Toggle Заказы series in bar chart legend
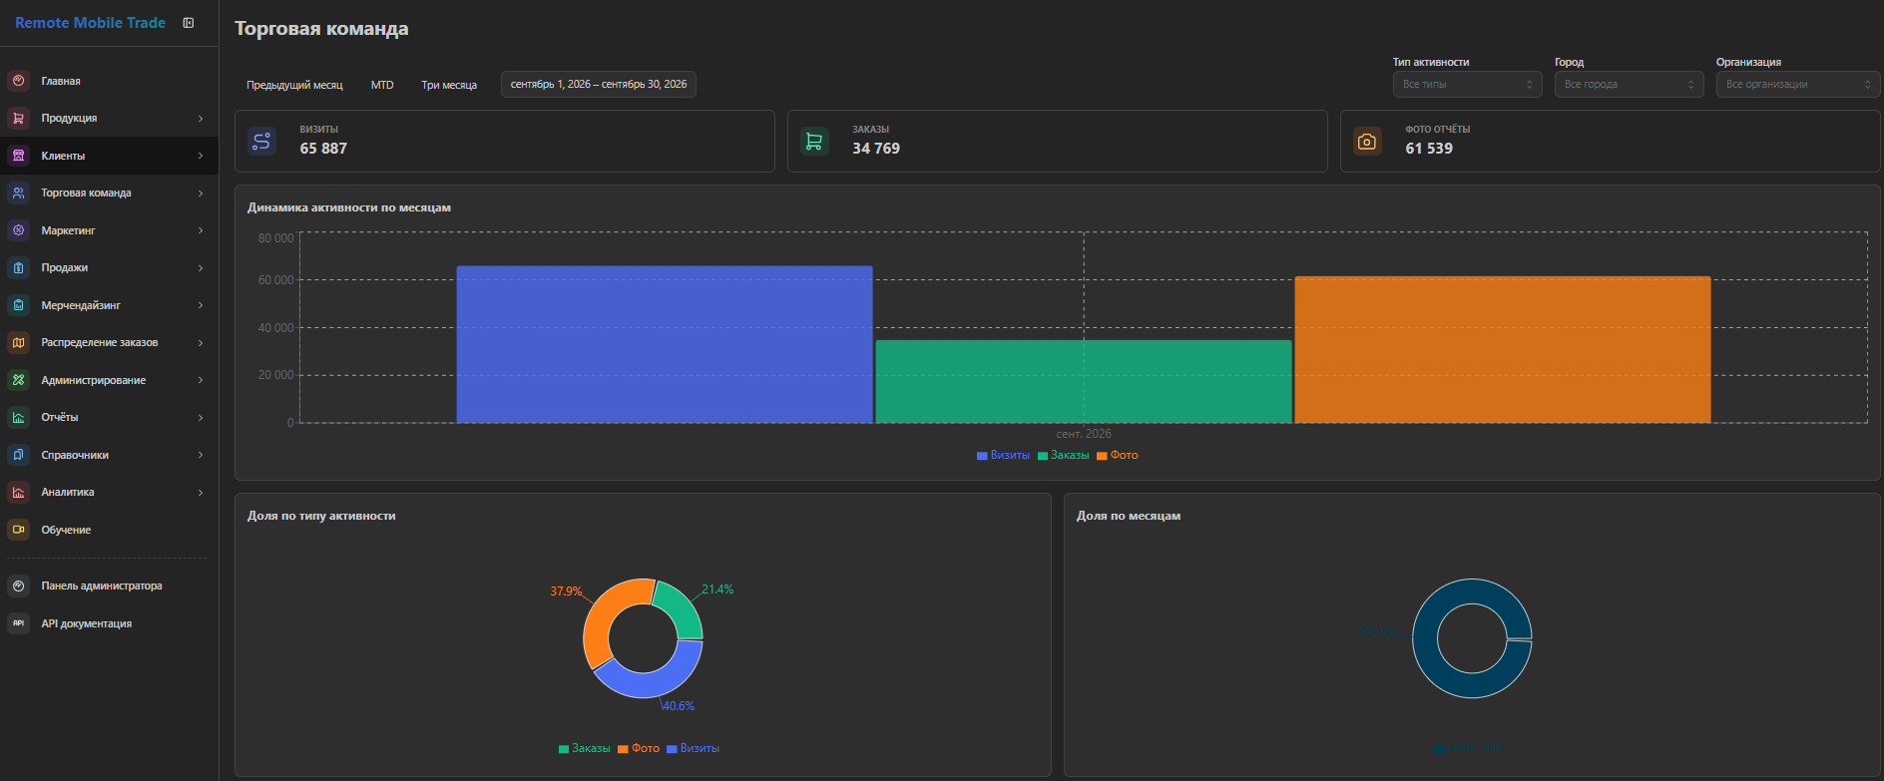1884x781 pixels. [x=1064, y=455]
